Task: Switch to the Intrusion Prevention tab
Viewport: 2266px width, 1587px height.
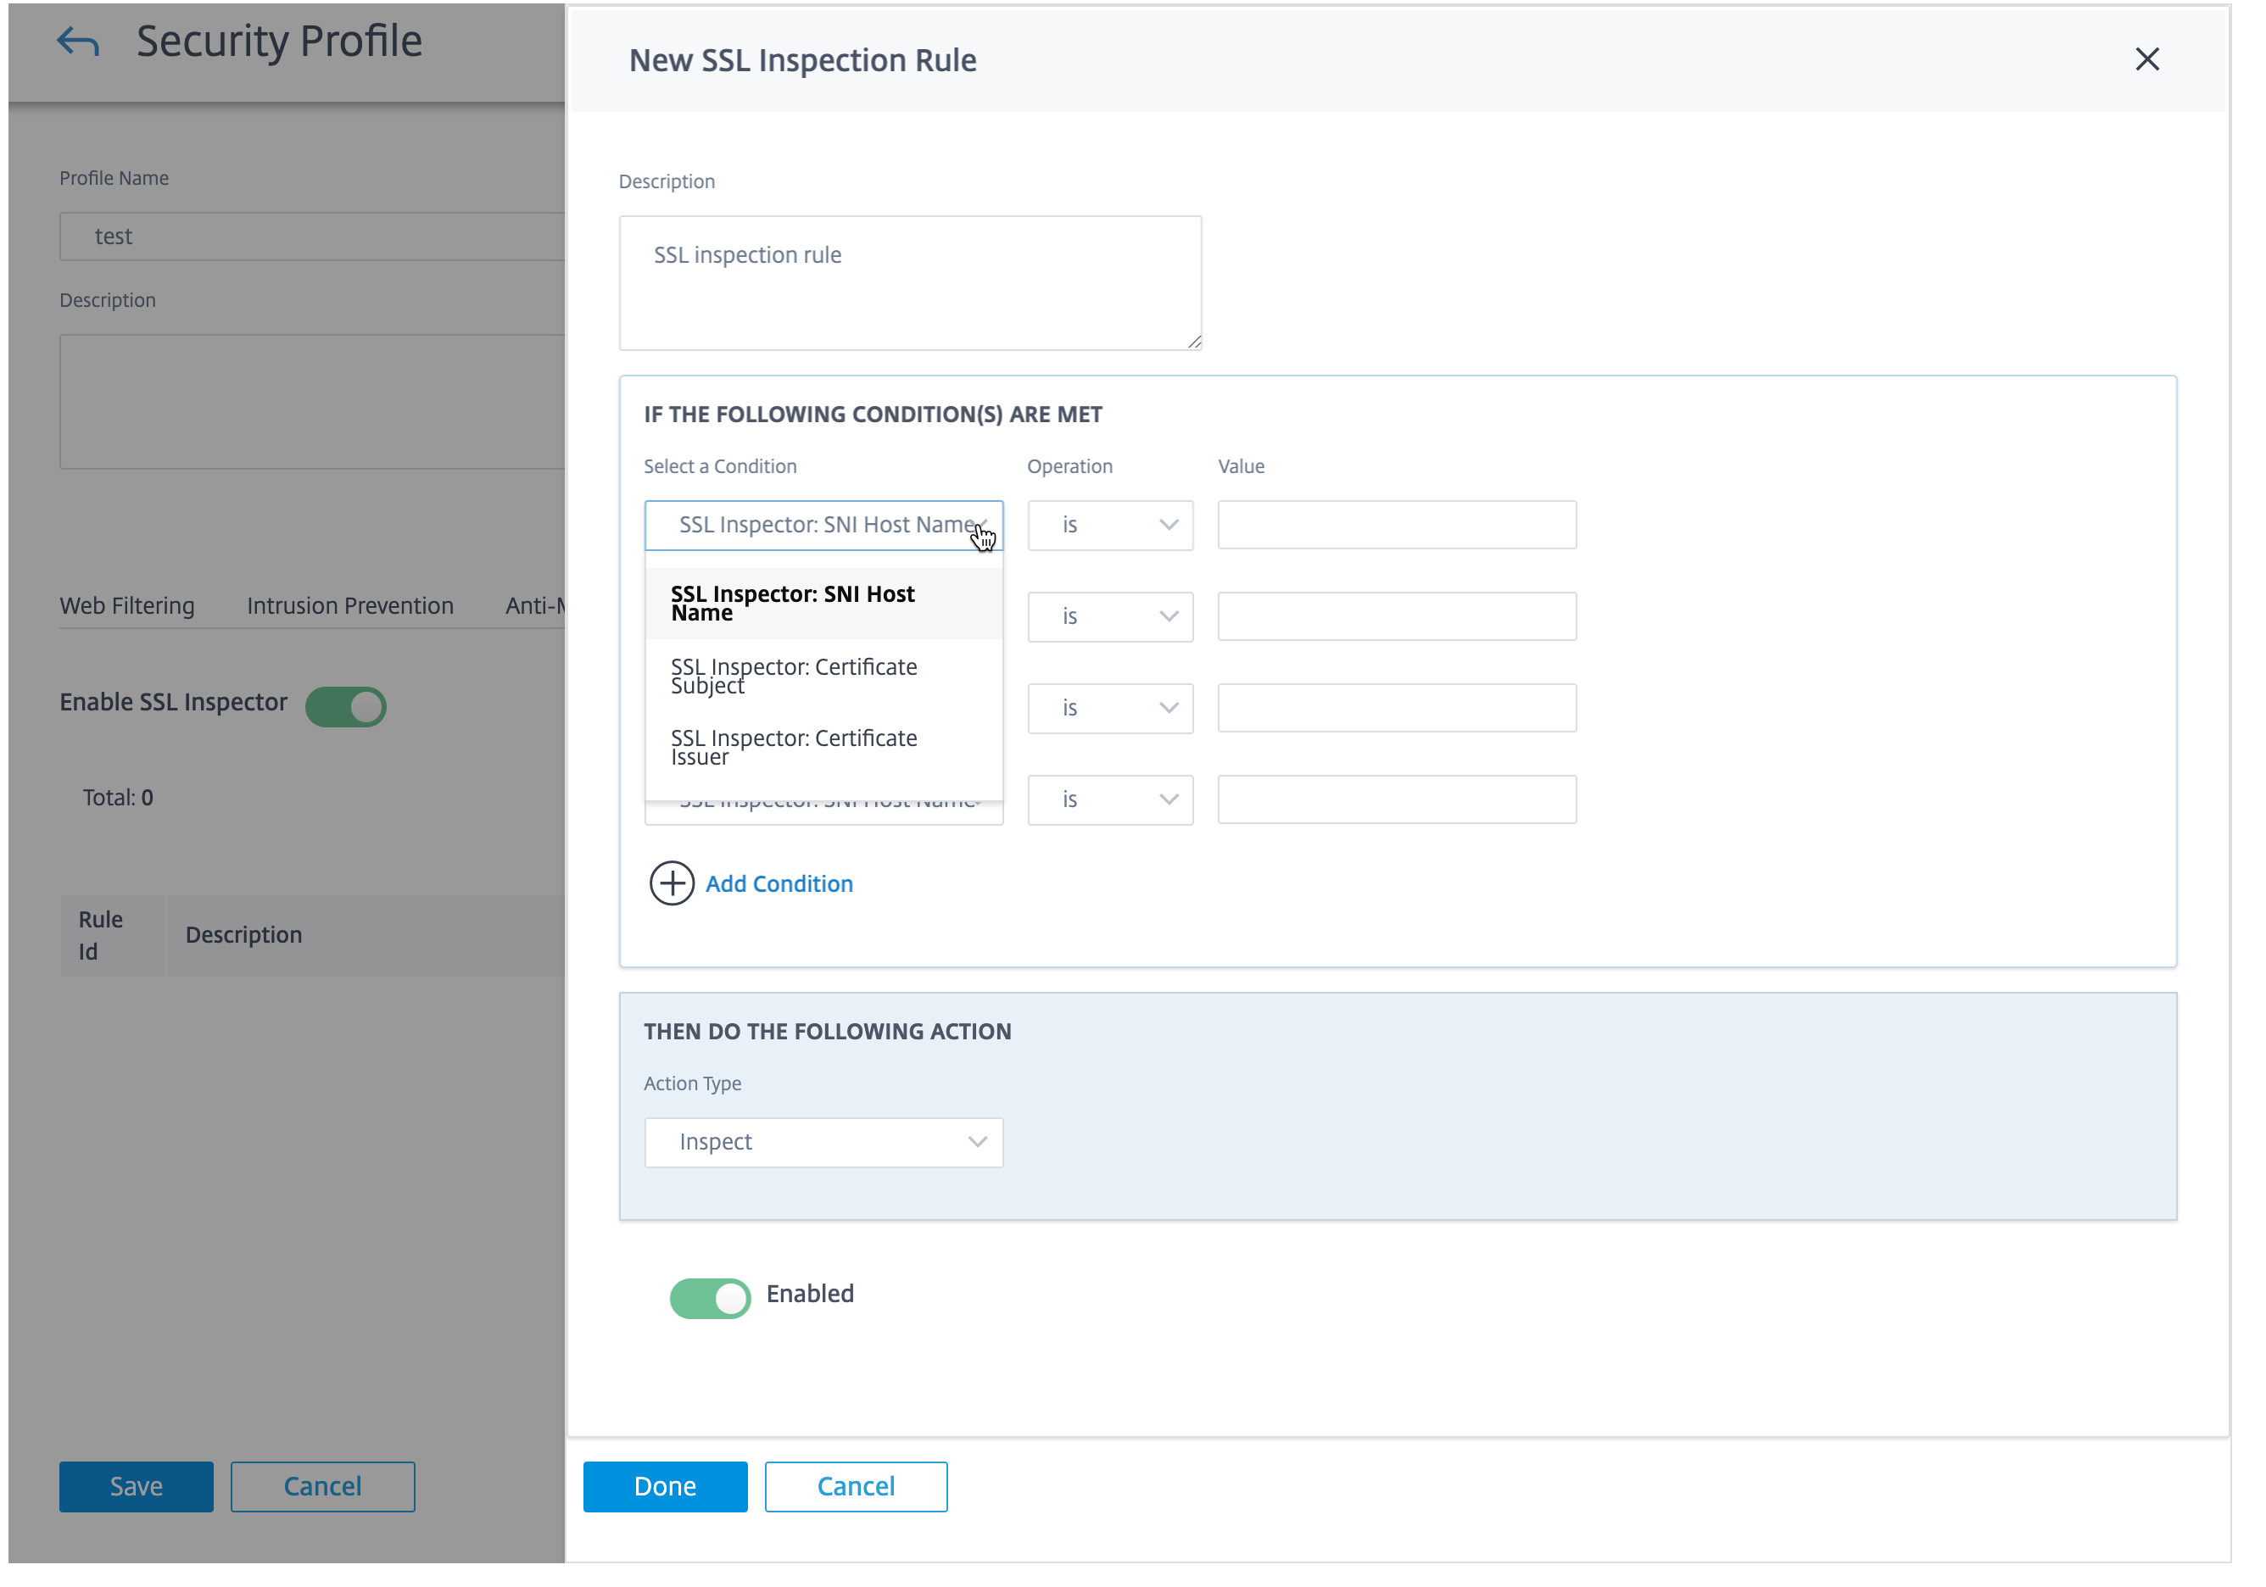Action: pyautogui.click(x=350, y=605)
